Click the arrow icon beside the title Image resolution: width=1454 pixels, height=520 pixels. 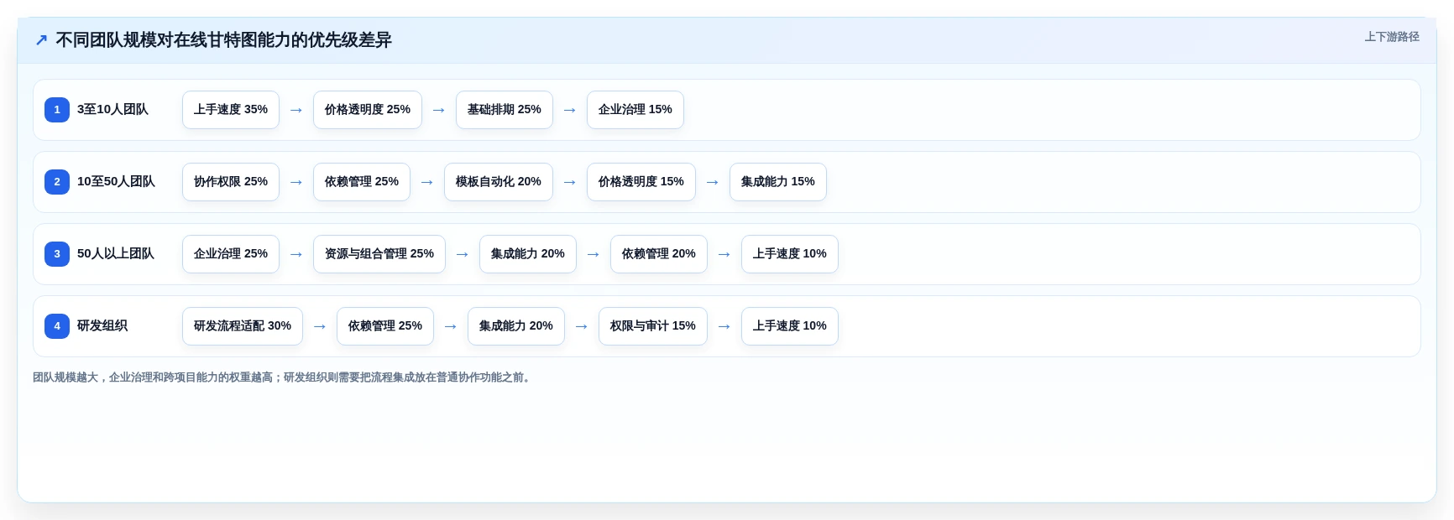[41, 40]
